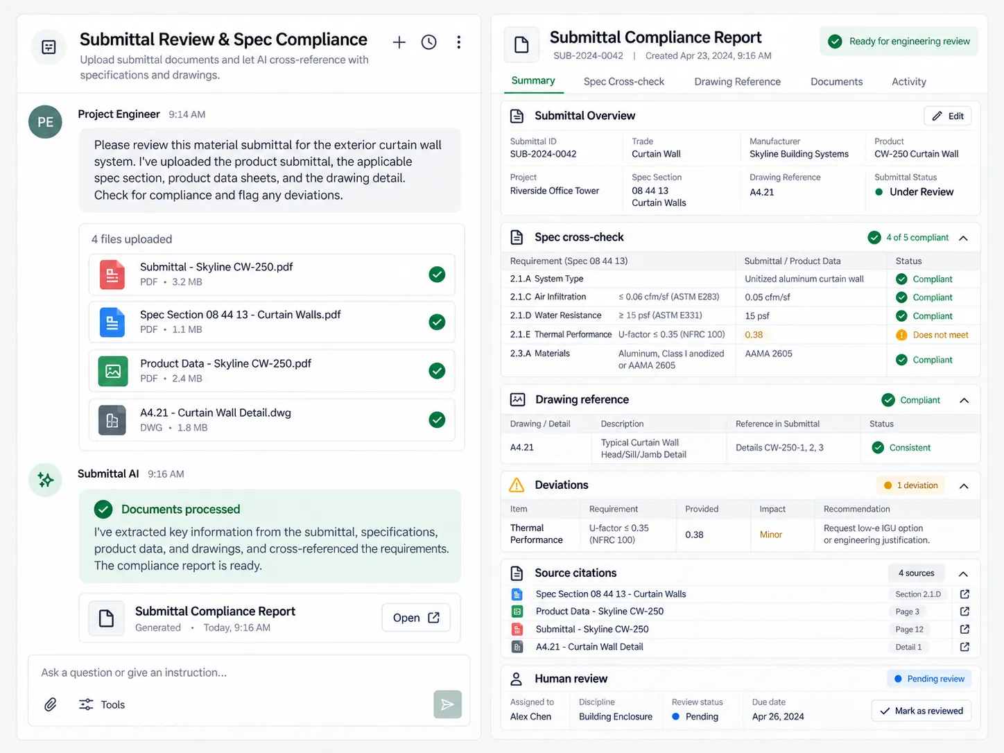Click checkmark on Product Data - Skyline CW-250.pdf
This screenshot has width=1004, height=753.
(x=437, y=371)
